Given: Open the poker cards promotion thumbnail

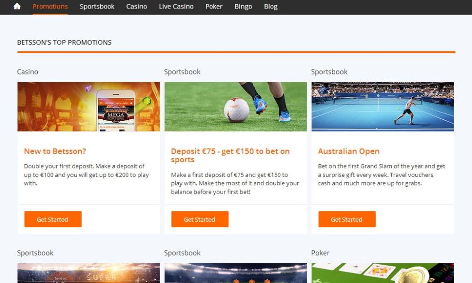Looking at the screenshot, I should click(383, 273).
